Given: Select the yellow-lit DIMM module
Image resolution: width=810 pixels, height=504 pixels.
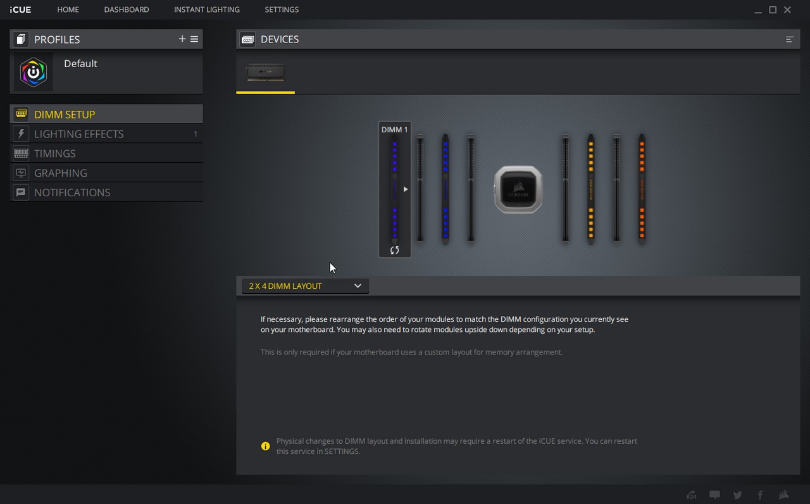Looking at the screenshot, I should tap(591, 189).
